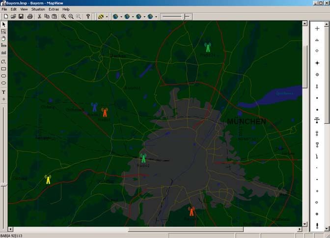330x238 pixels.
Task: Click the MÜNCHEN city label
Action: (247, 121)
